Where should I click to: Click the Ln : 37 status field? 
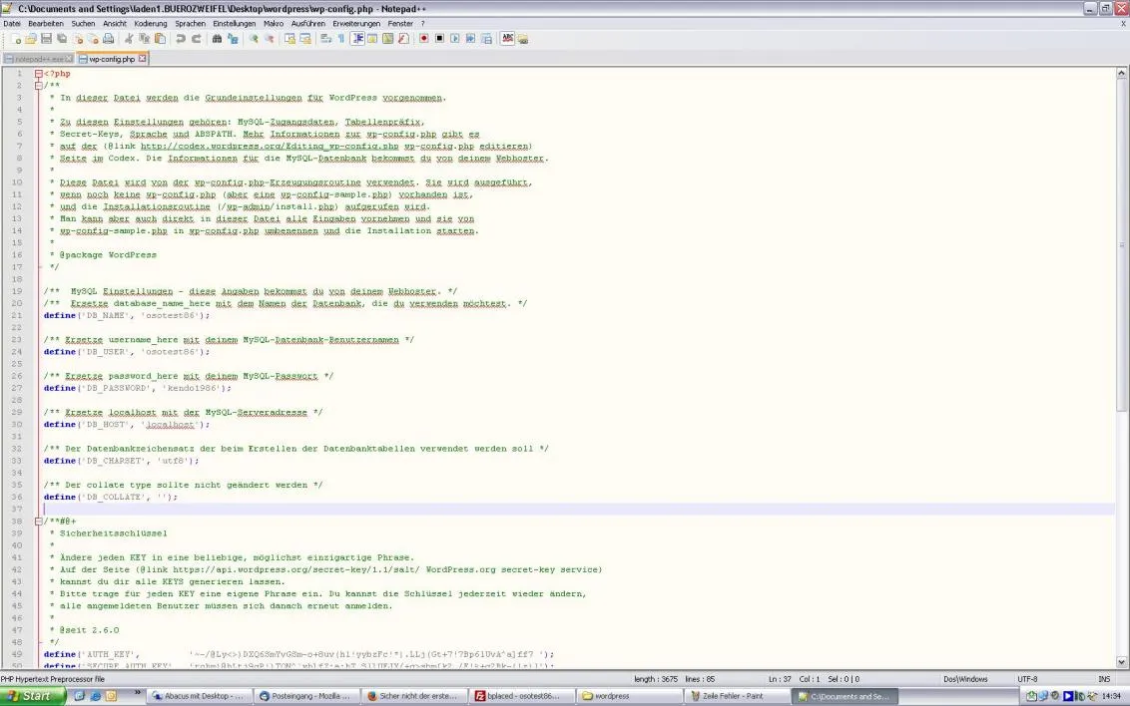tap(780, 679)
